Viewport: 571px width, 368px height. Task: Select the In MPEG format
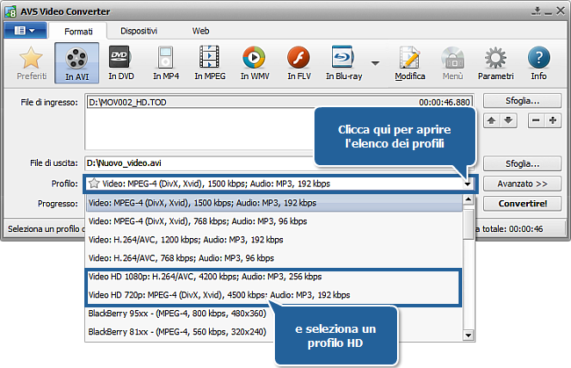(x=210, y=63)
